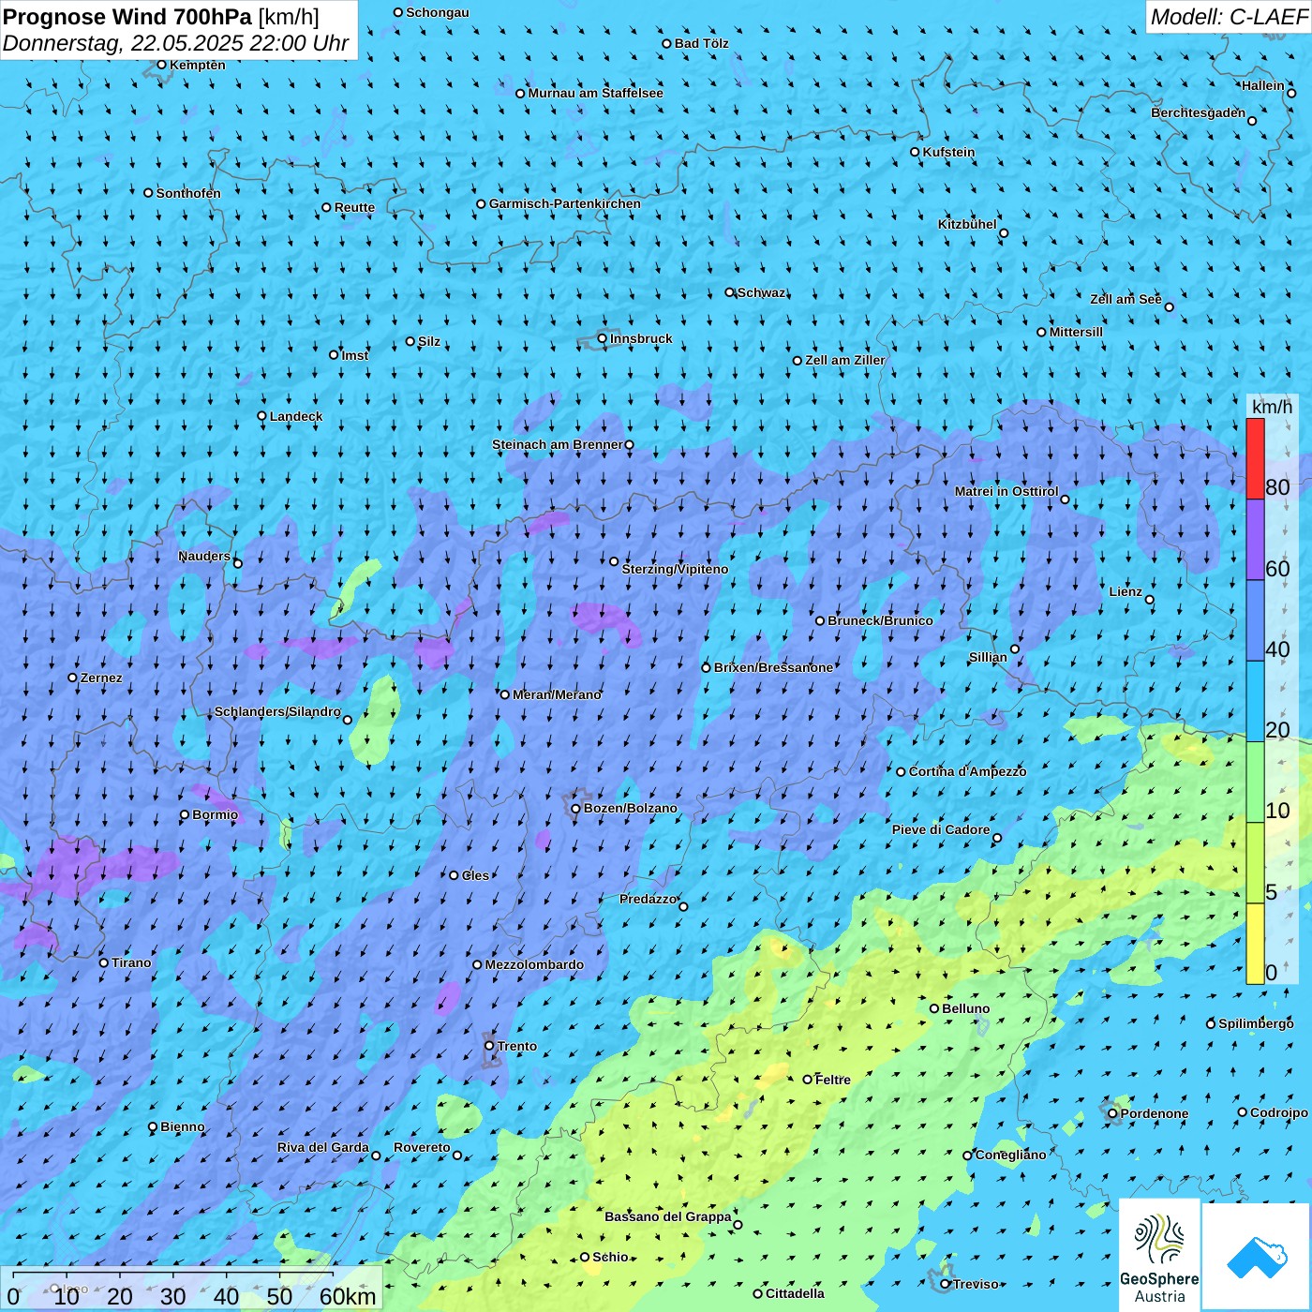
Task: Click the 'Brixen/Bressanone' label
Action: point(773,667)
